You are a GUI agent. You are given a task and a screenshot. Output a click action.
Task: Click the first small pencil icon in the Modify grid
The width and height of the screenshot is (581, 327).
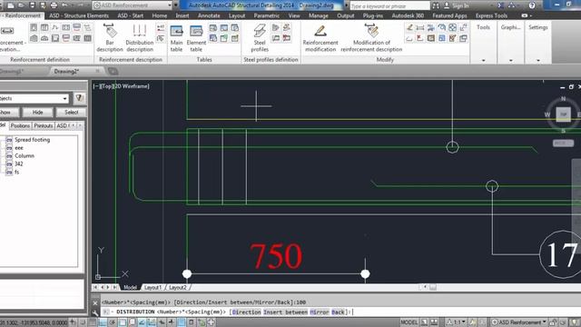[x=409, y=27]
